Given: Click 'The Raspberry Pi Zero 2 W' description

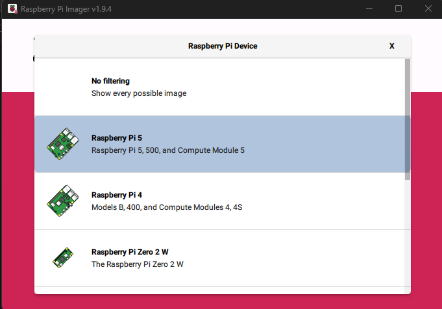Looking at the screenshot, I should point(138,264).
